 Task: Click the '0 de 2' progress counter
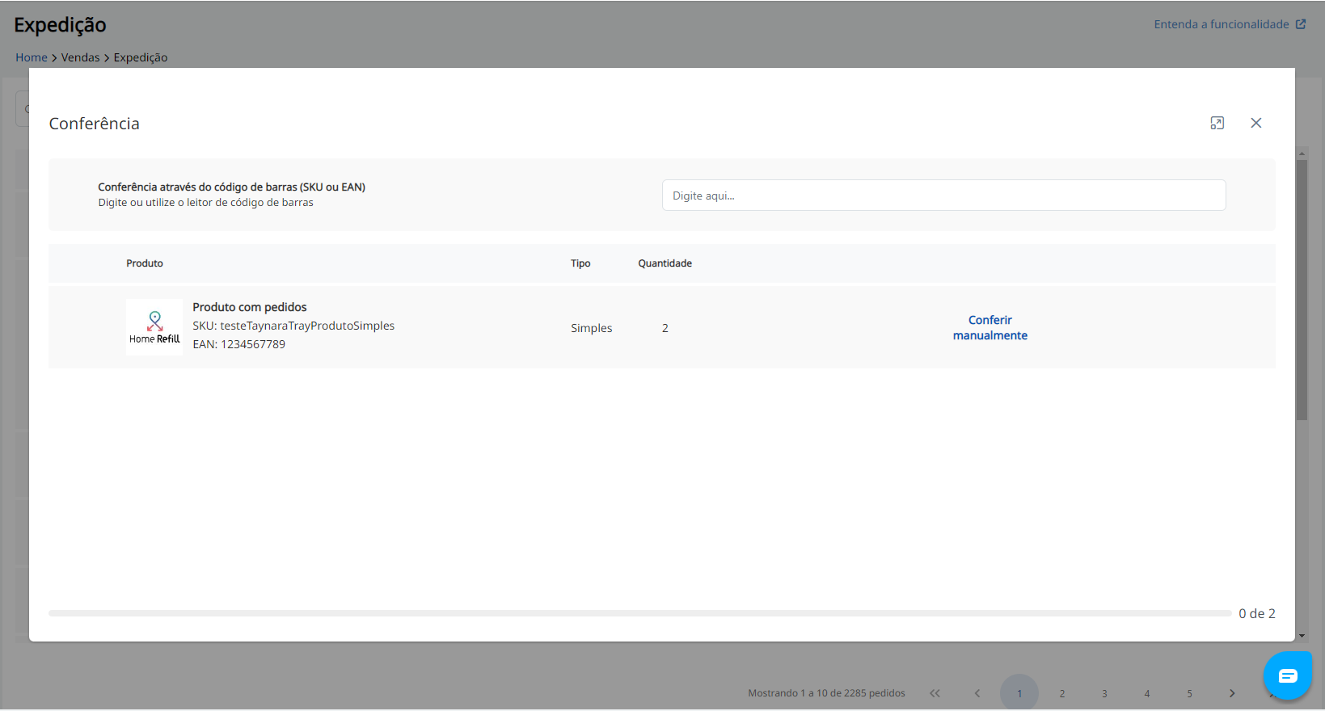coord(1257,613)
